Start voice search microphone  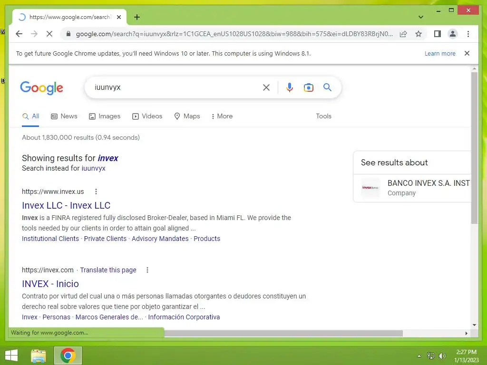[x=290, y=87]
